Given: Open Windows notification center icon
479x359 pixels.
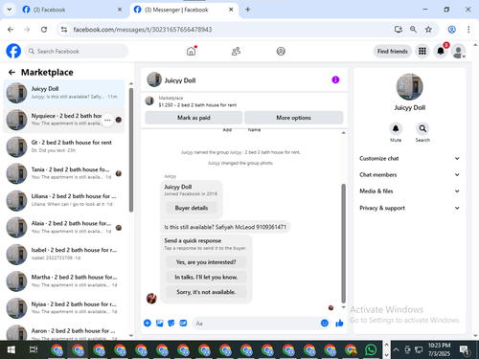Looking at the screenshot, I should [465, 350].
